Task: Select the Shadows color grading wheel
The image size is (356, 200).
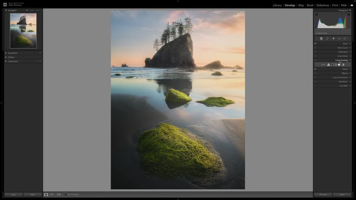Action: coord(333,64)
